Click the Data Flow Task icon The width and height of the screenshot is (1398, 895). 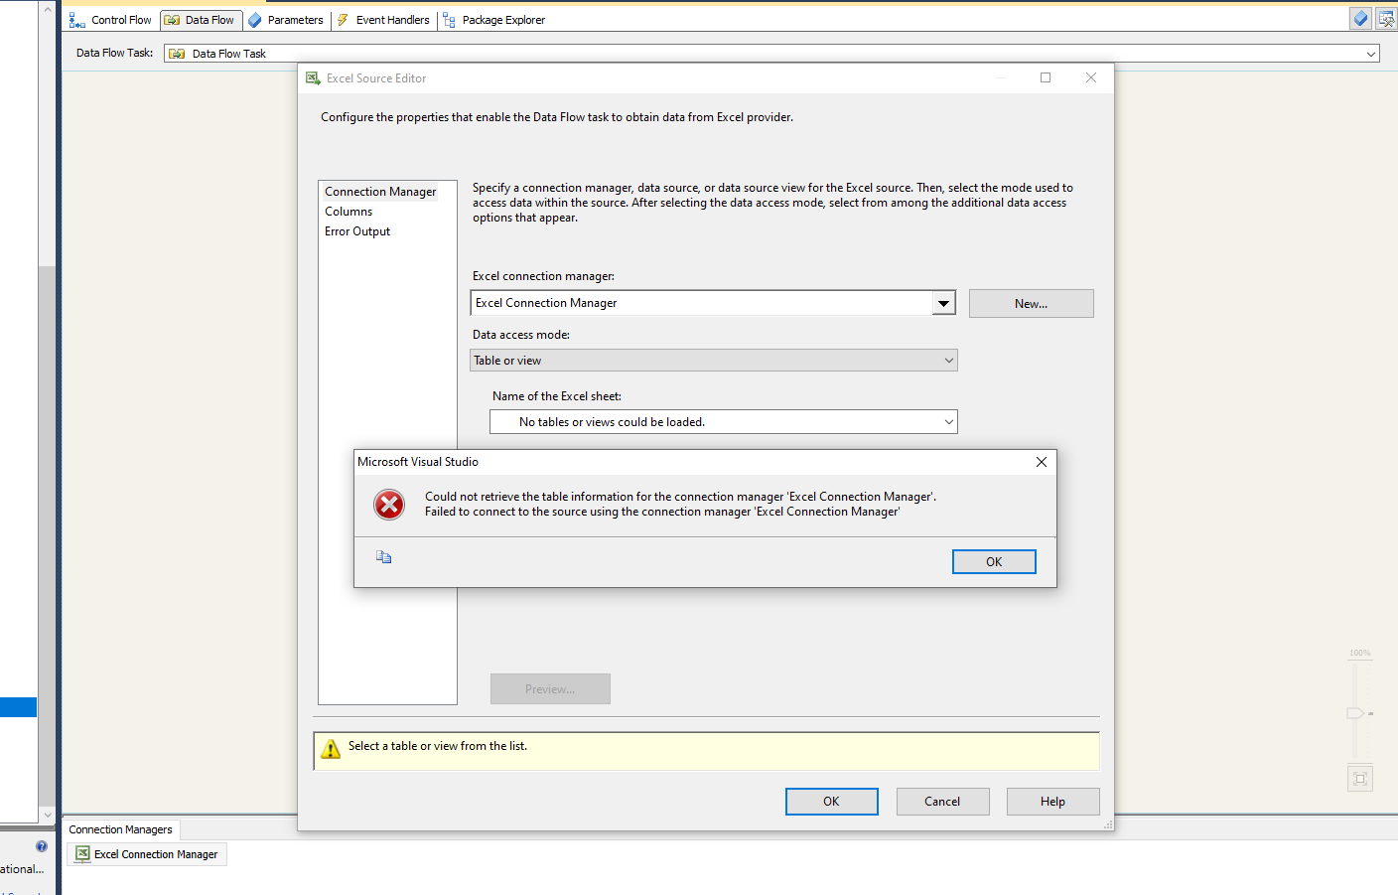pos(183,53)
